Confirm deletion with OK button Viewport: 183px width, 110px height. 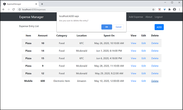click(x=107, y=27)
